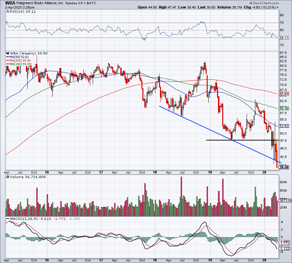Click the WBA (Weekly) 39.50 legend text

[x=29, y=53]
